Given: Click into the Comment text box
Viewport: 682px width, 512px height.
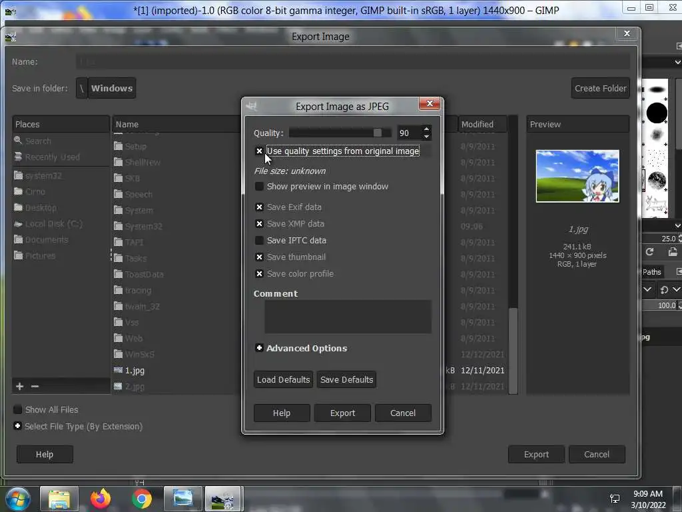Looking at the screenshot, I should (x=348, y=317).
